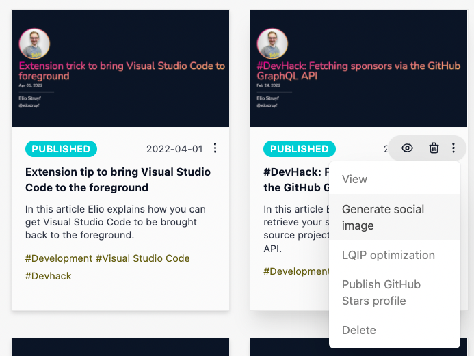
Task: Open three-dots menu on Extension tip card
Action: pos(215,148)
